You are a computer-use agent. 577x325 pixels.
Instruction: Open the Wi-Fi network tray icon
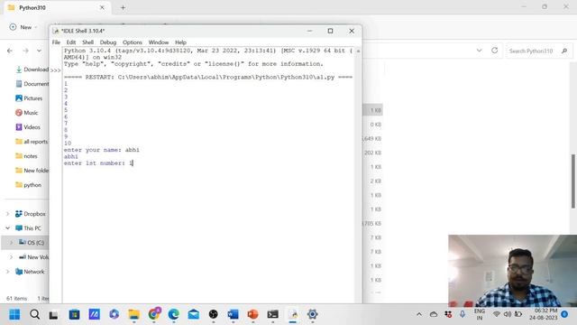[x=497, y=314]
